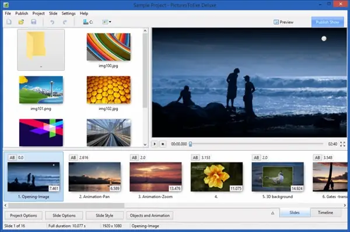Click the app icon in the title bar
Image resolution: width=350 pixels, height=232 pixels.
pos(6,5)
